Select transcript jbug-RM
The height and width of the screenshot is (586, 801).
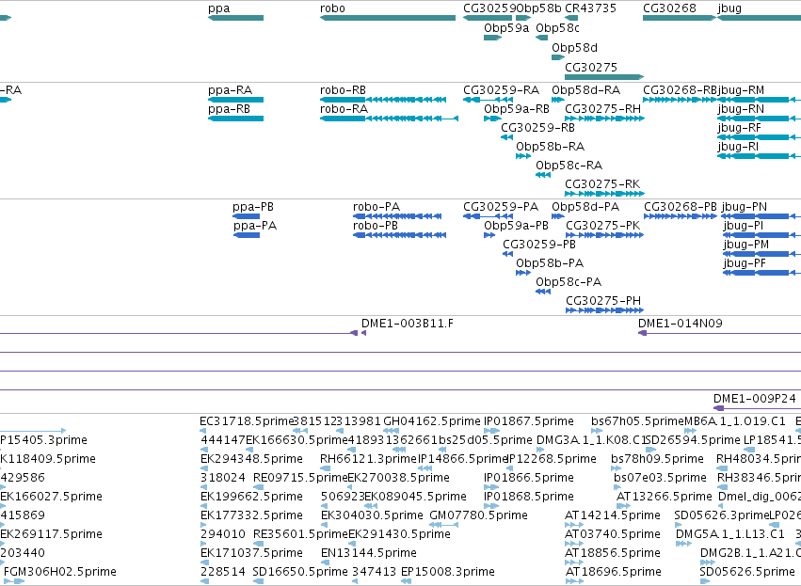coord(759,100)
